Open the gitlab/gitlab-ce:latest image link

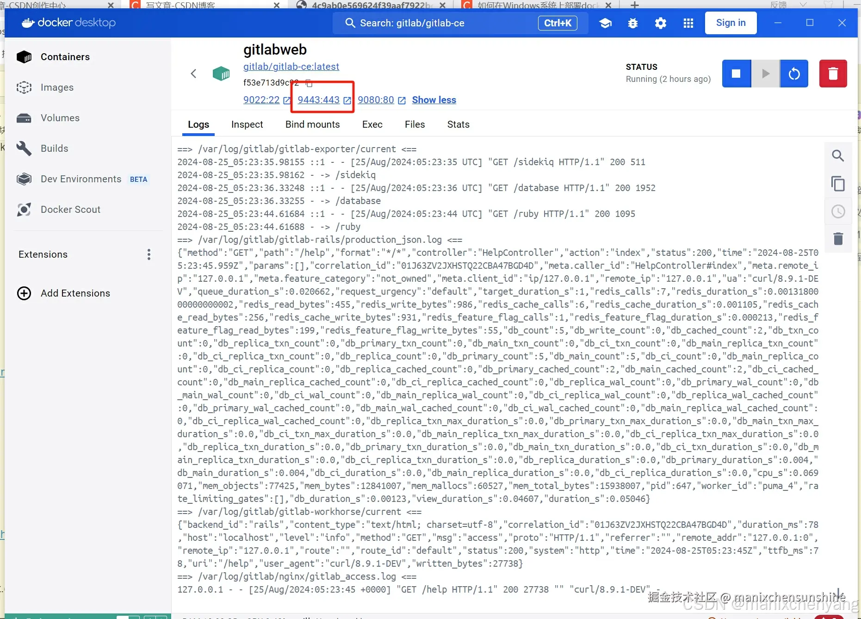(x=291, y=67)
